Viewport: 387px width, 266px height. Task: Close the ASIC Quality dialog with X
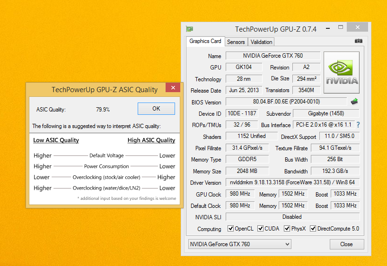click(173, 87)
